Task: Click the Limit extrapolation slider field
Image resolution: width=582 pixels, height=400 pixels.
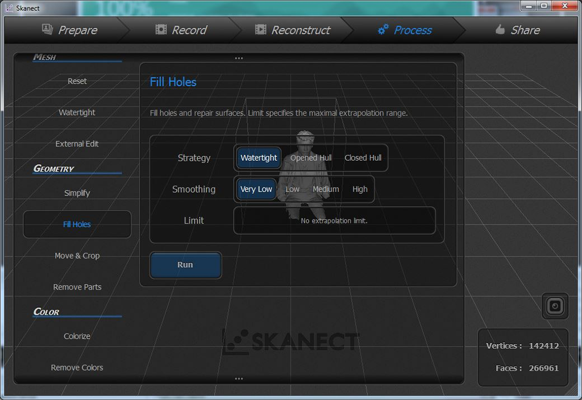Action: pos(334,220)
